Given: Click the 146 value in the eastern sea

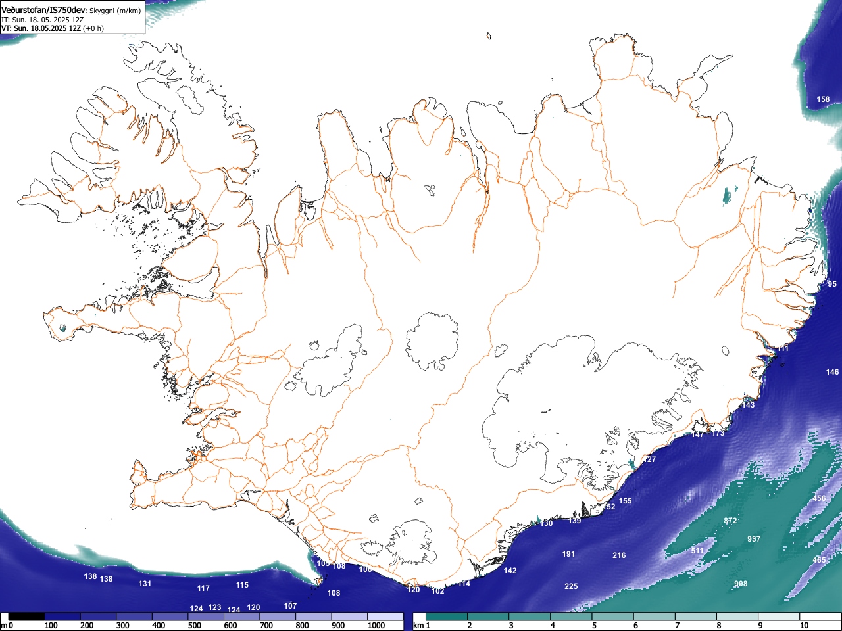Looking at the screenshot, I should pos(832,372).
